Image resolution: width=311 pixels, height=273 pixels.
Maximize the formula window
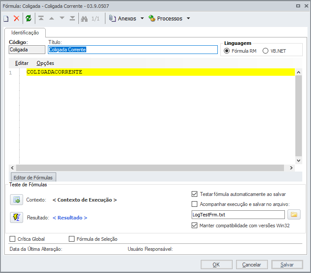[x=298, y=6]
